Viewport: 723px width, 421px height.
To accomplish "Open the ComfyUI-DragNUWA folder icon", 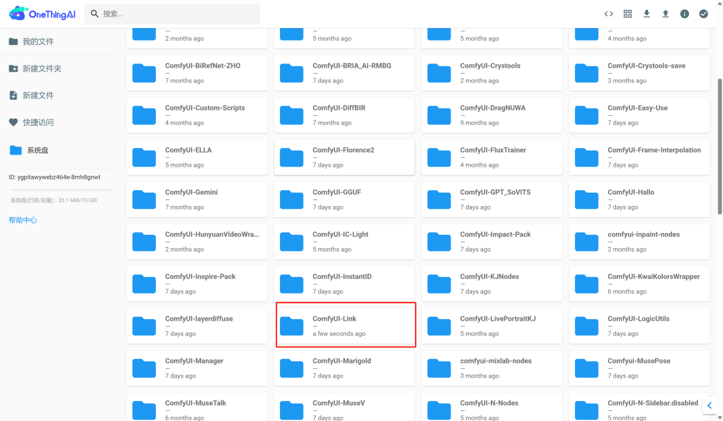I will coord(439,115).
